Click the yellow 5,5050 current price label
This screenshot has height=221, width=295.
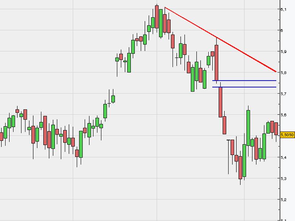point(287,135)
